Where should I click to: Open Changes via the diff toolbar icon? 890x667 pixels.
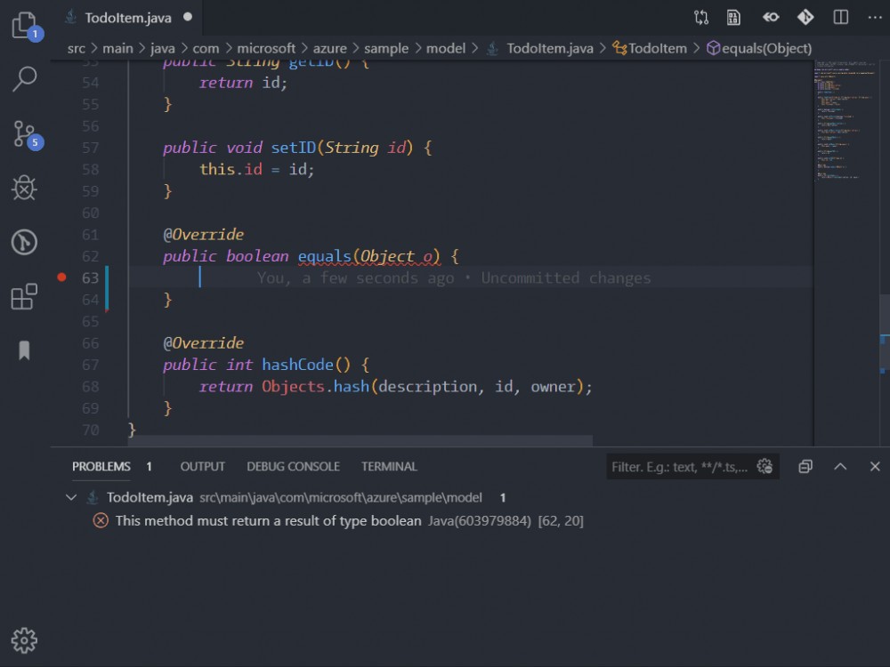pos(771,16)
